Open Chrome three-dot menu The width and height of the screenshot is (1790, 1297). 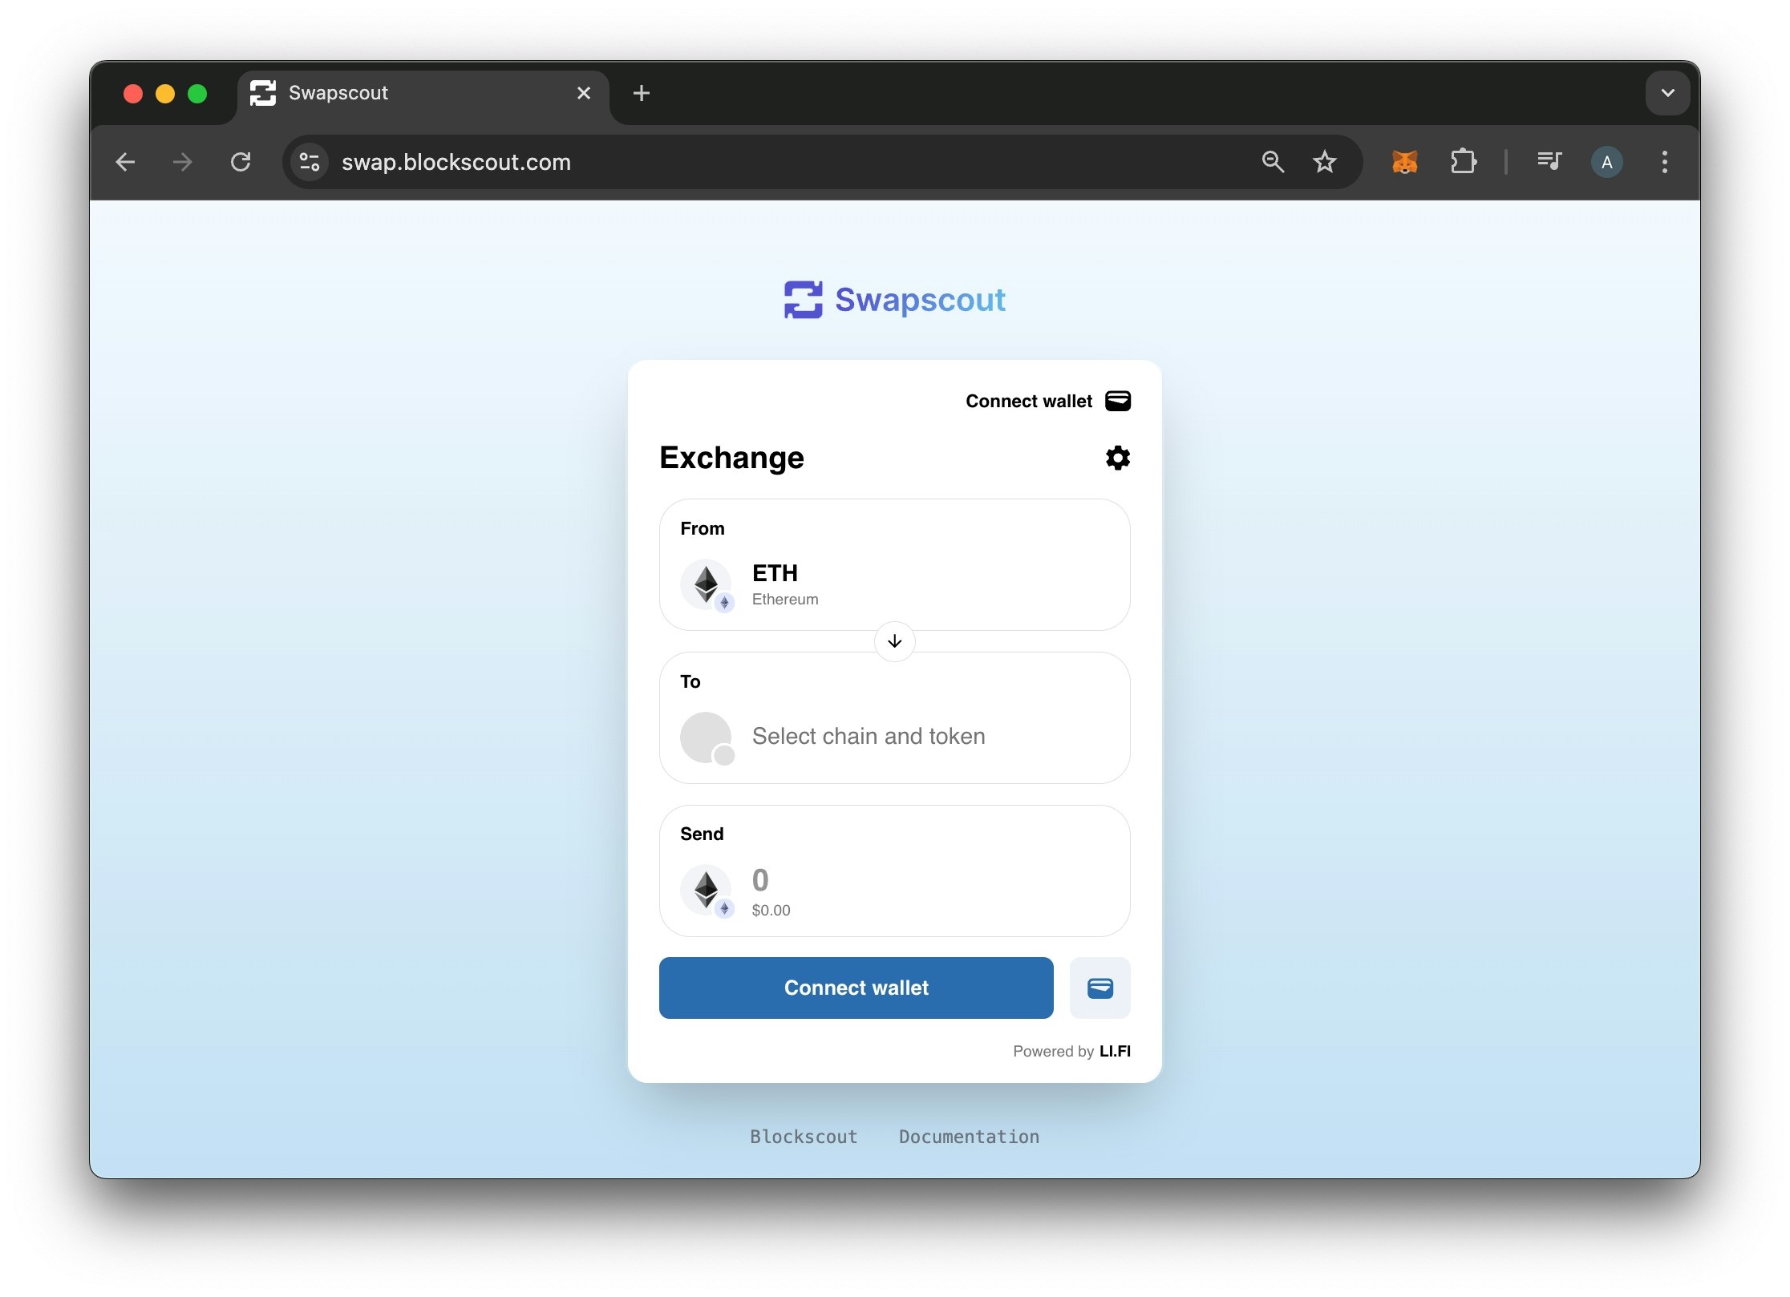click(1665, 162)
